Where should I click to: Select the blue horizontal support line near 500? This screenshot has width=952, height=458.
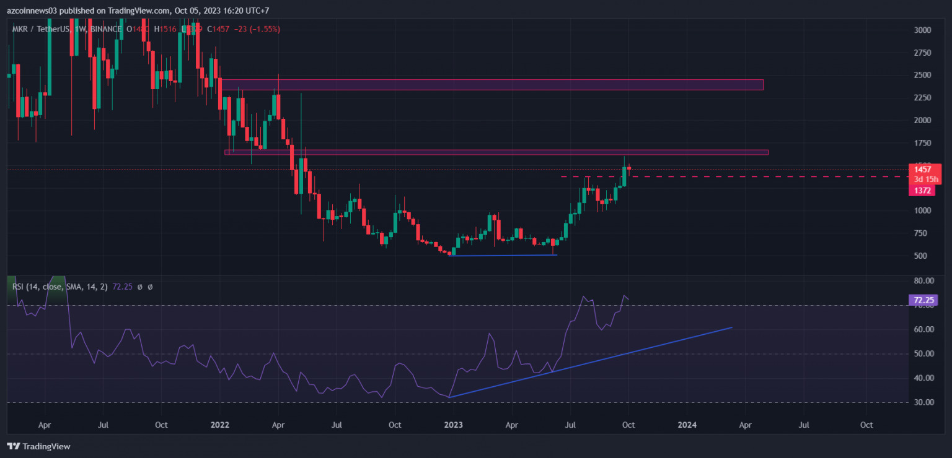[503, 255]
